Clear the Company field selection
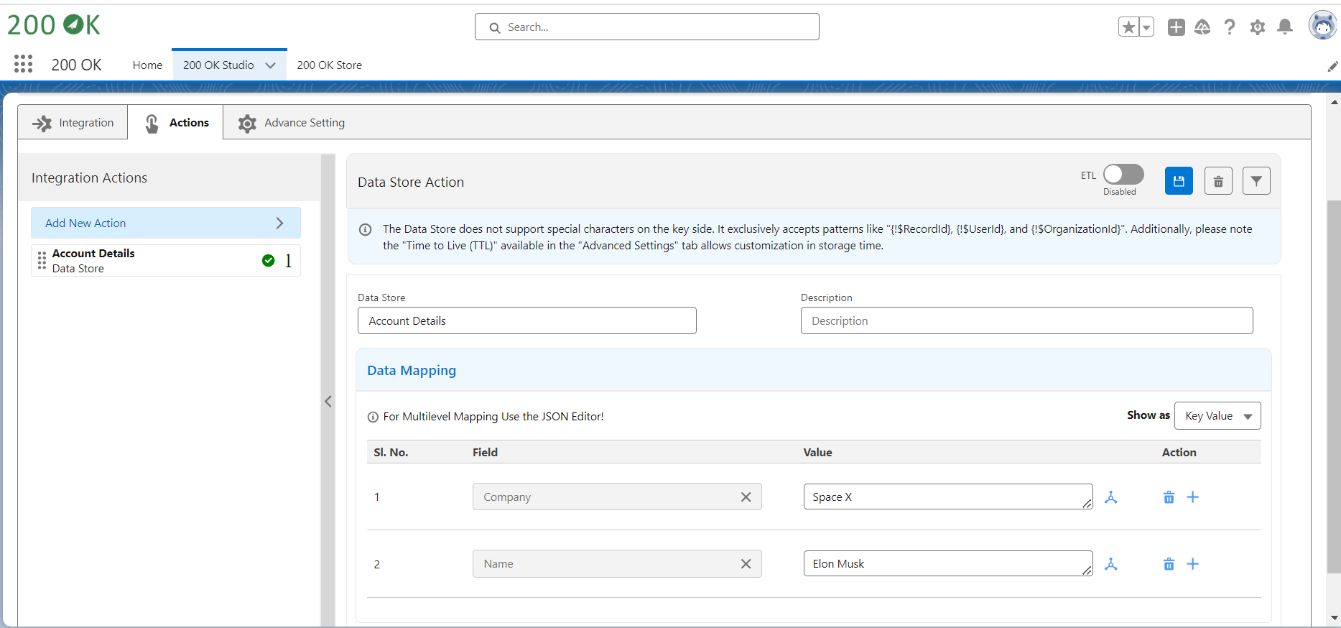Viewport: 1341px width, 628px height. coord(746,497)
